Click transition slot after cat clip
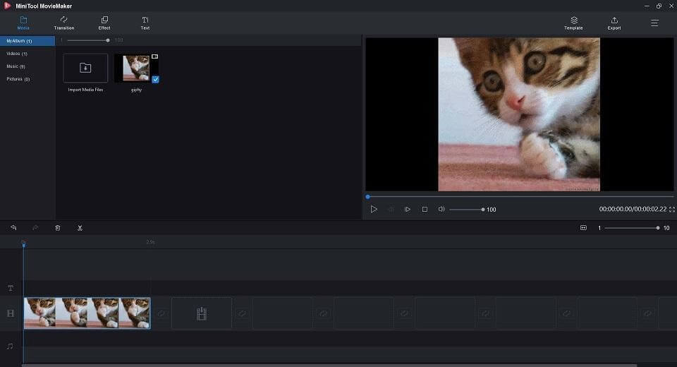 point(161,313)
